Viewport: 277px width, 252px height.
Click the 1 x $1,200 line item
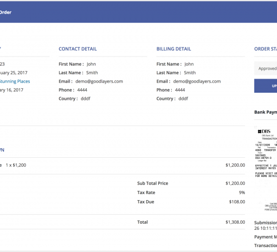[16, 165]
